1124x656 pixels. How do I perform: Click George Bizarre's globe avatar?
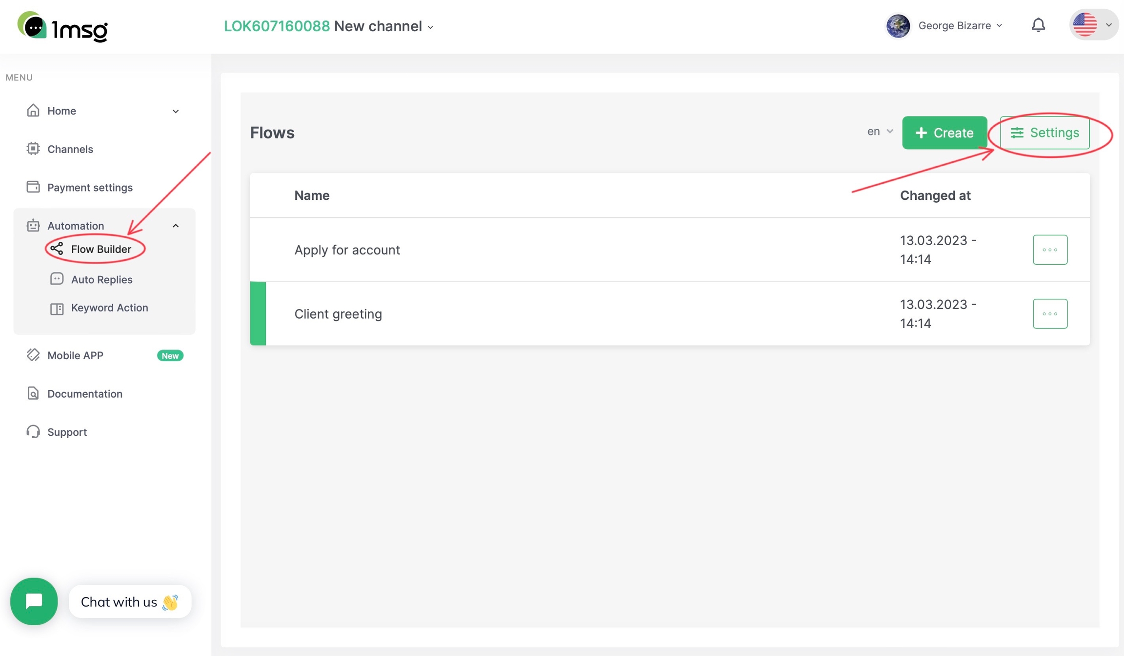pos(898,26)
